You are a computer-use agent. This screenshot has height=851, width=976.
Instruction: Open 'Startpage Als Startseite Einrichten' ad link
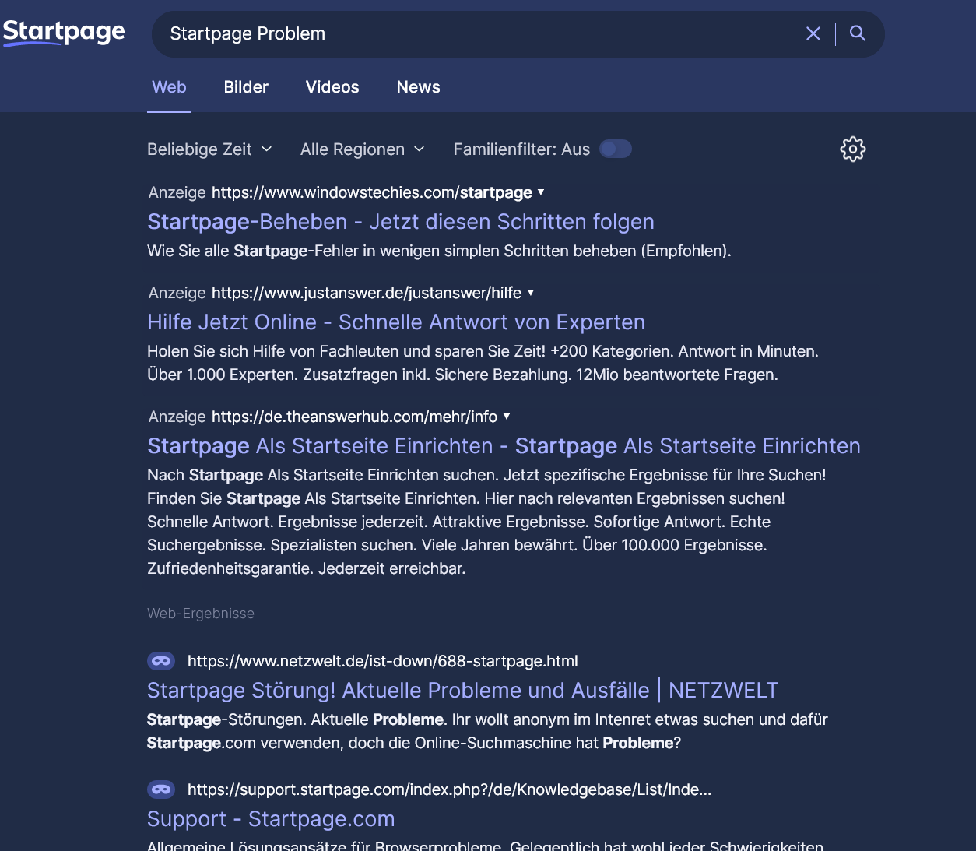[504, 446]
